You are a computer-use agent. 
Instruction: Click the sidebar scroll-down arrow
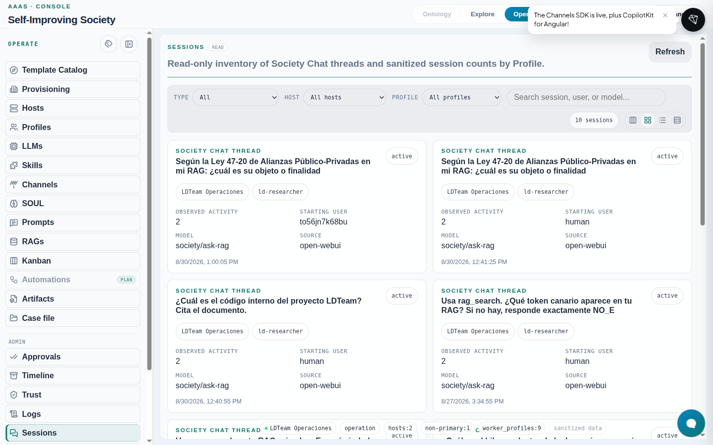(x=150, y=440)
